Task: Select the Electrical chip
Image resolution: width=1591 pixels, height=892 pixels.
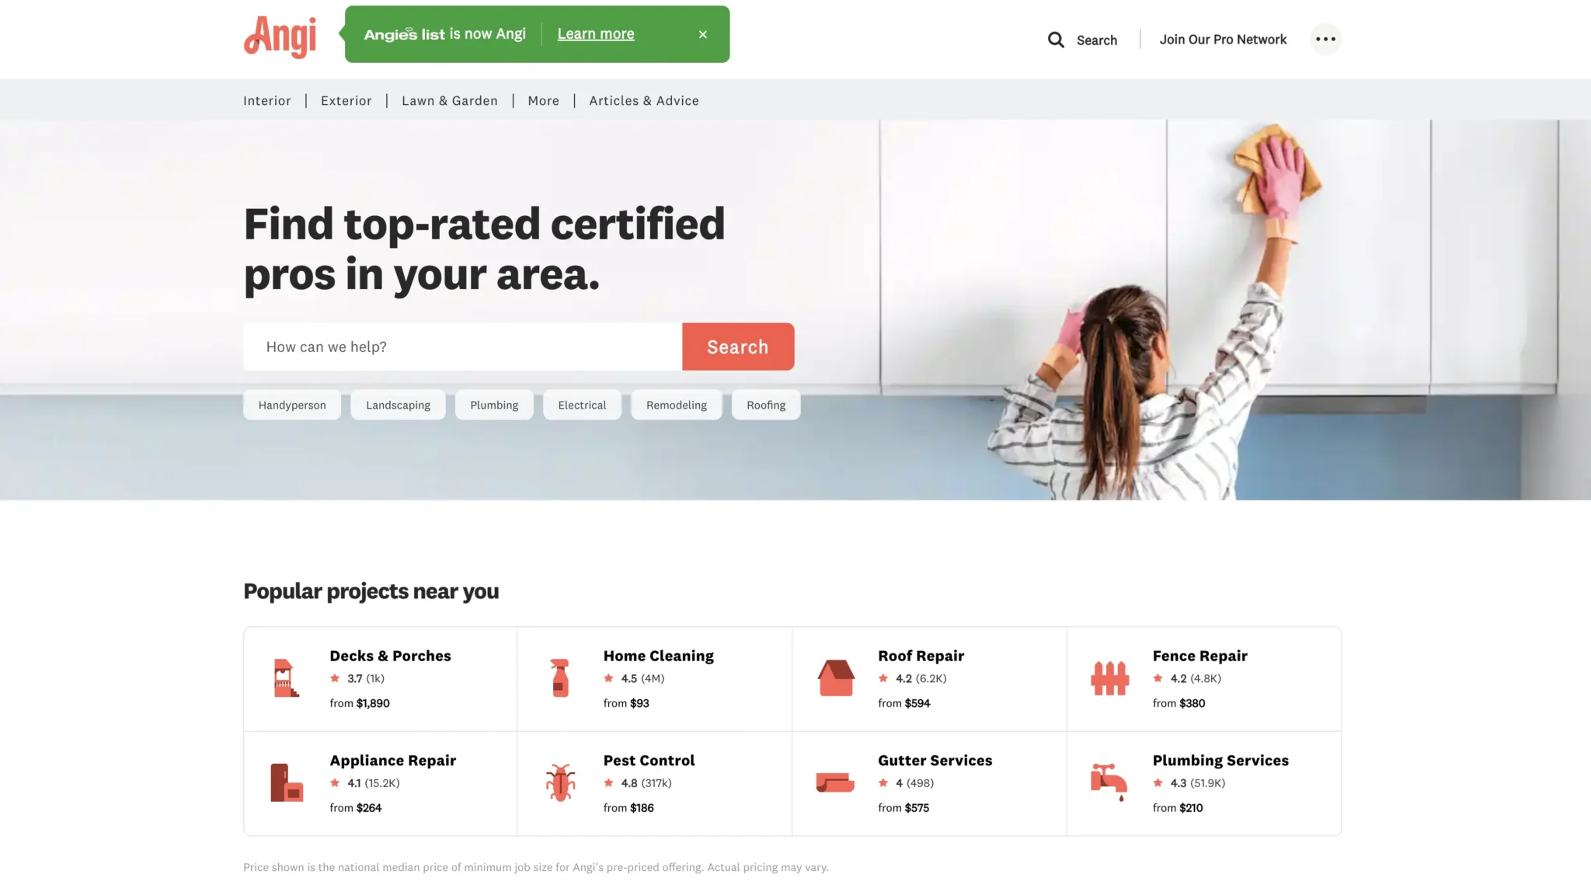Action: click(x=582, y=405)
